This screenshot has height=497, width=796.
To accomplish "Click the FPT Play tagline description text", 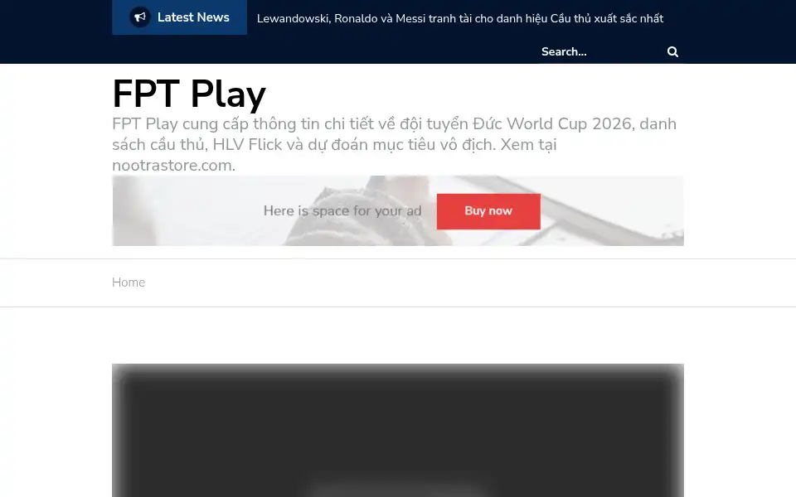I will [x=395, y=144].
